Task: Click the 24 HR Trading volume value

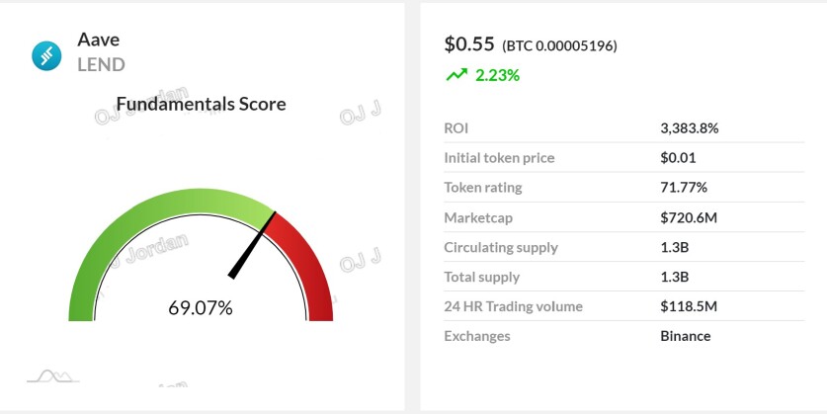Action: pyautogui.click(x=689, y=306)
